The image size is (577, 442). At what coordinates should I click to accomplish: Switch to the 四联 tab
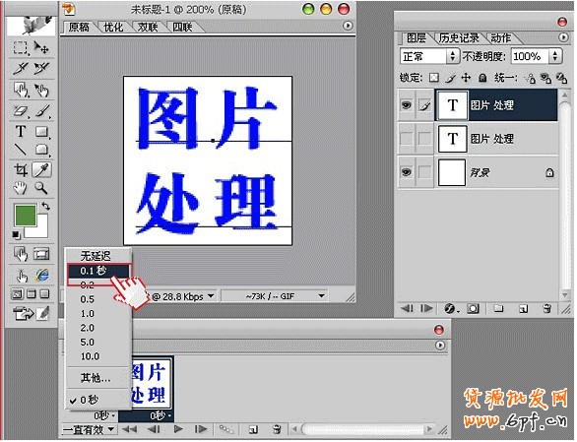tap(182, 27)
